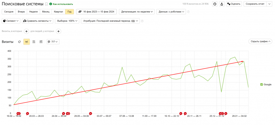275x125 pixels.
Task: Uncheck the Google legend checkbox
Action: coord(262,85)
